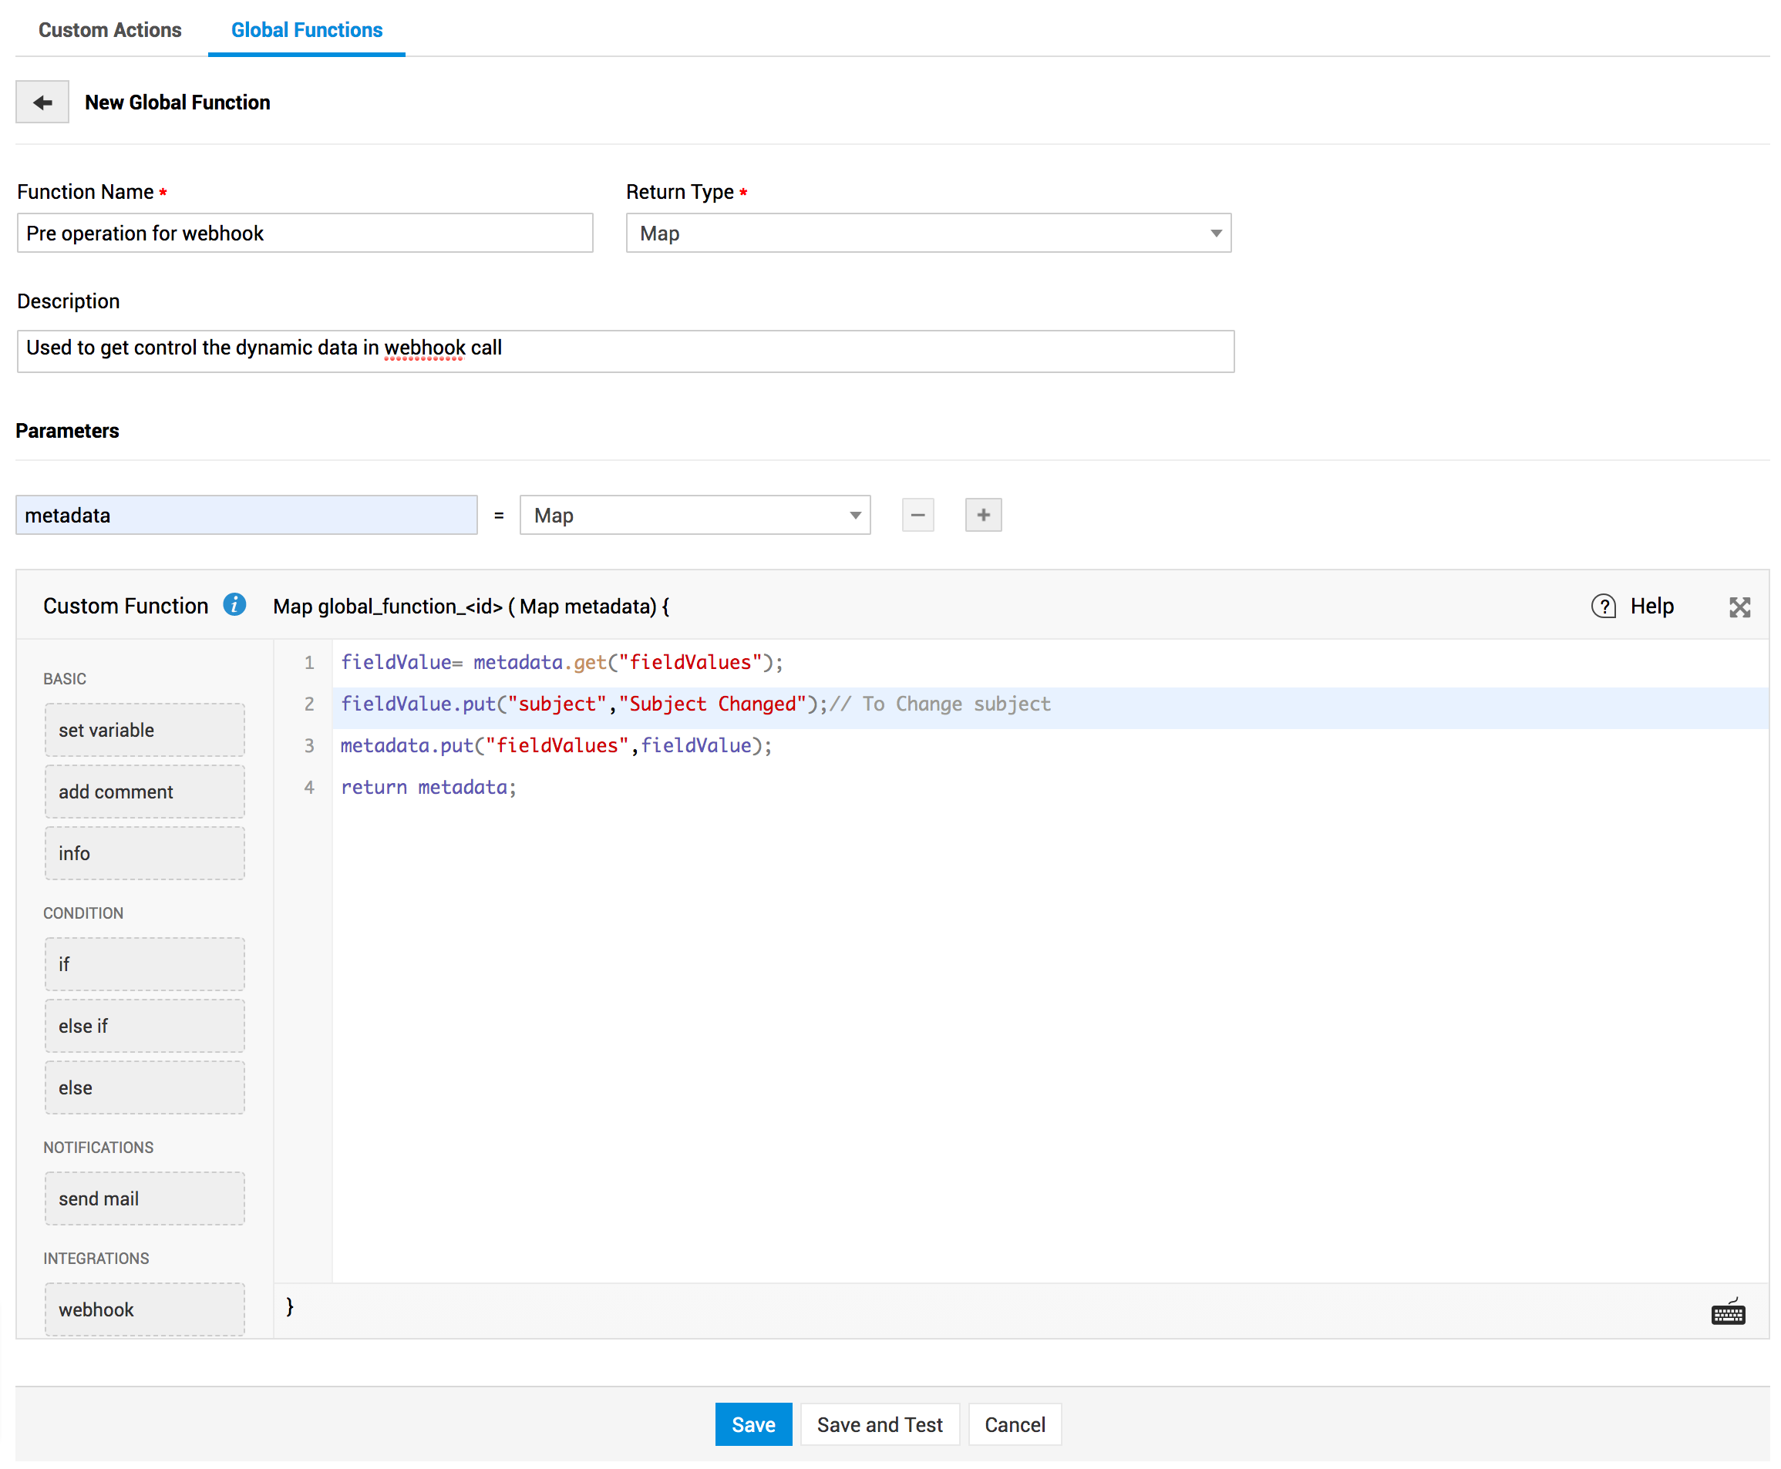Cancel the new global function

pyautogui.click(x=1014, y=1424)
